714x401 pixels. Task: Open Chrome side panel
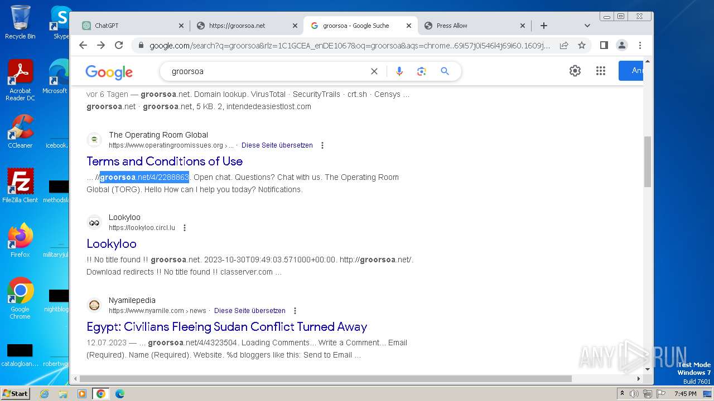[x=604, y=45]
